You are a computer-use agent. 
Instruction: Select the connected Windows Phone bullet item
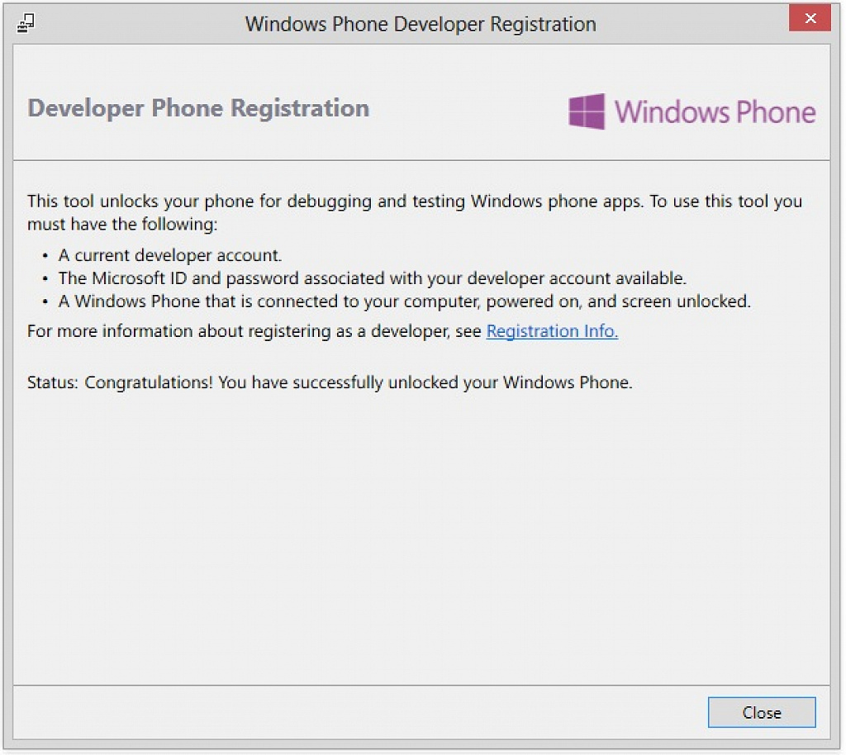pyautogui.click(x=404, y=301)
